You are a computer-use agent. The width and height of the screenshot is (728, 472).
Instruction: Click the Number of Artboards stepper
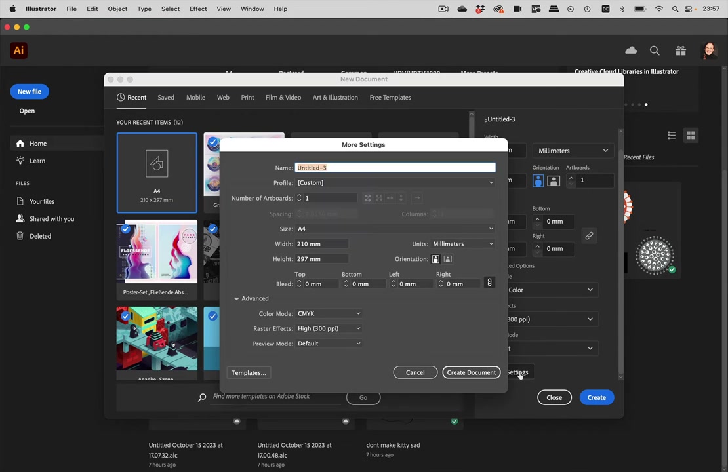point(299,198)
